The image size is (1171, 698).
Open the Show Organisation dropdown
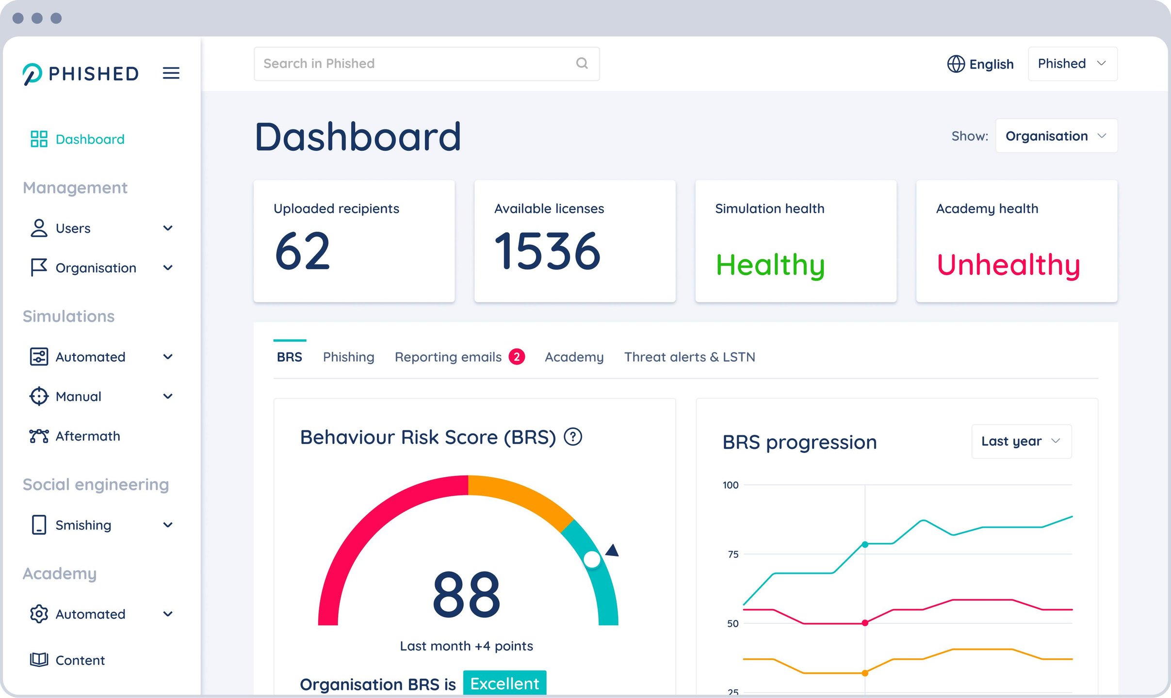click(x=1056, y=136)
